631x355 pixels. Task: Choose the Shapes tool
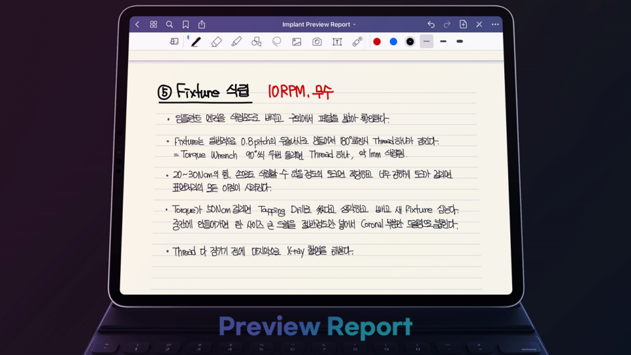pyautogui.click(x=257, y=42)
